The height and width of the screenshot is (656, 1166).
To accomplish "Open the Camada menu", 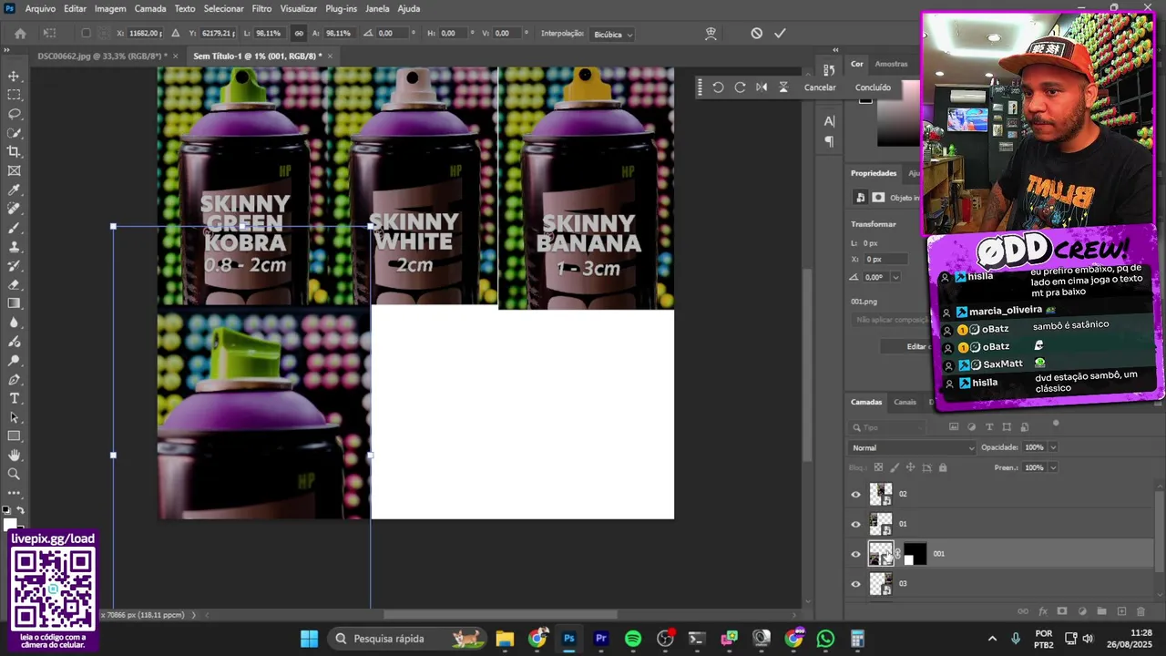I will click(x=150, y=8).
